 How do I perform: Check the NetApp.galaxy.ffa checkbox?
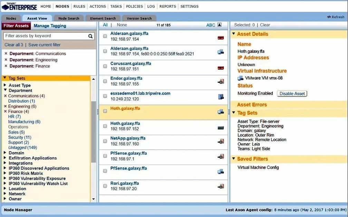105,141
